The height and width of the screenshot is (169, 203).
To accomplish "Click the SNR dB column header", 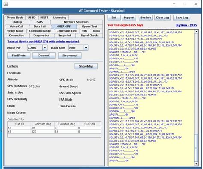I will click(90, 124).
